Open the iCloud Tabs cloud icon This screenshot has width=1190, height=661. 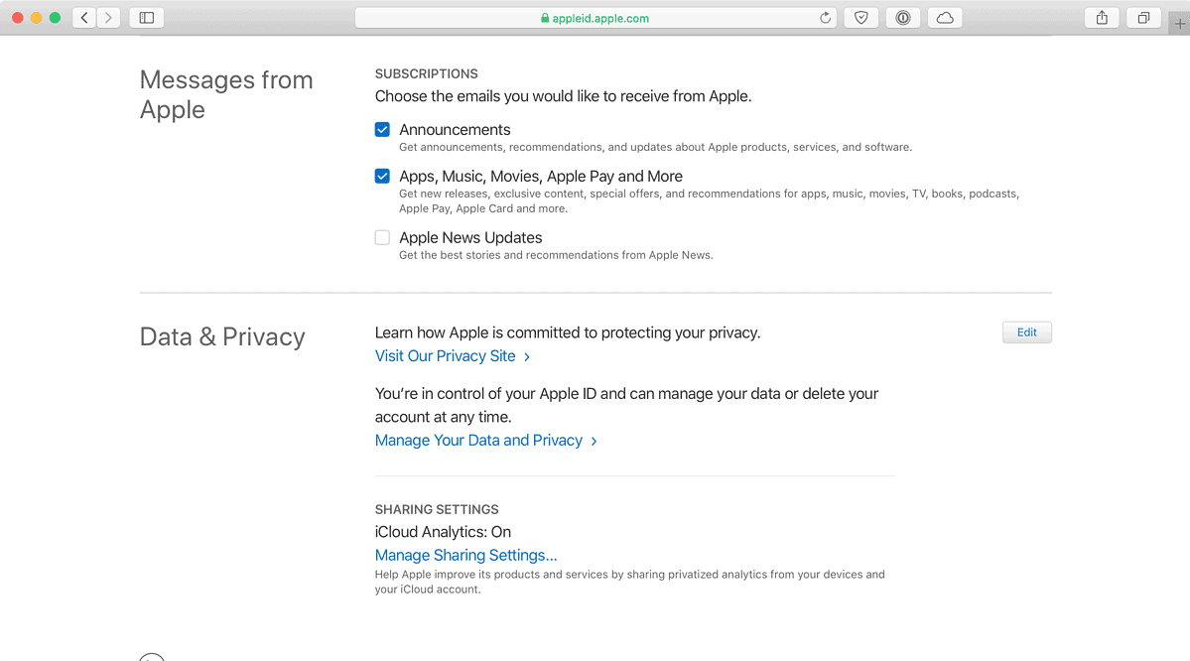tap(945, 18)
